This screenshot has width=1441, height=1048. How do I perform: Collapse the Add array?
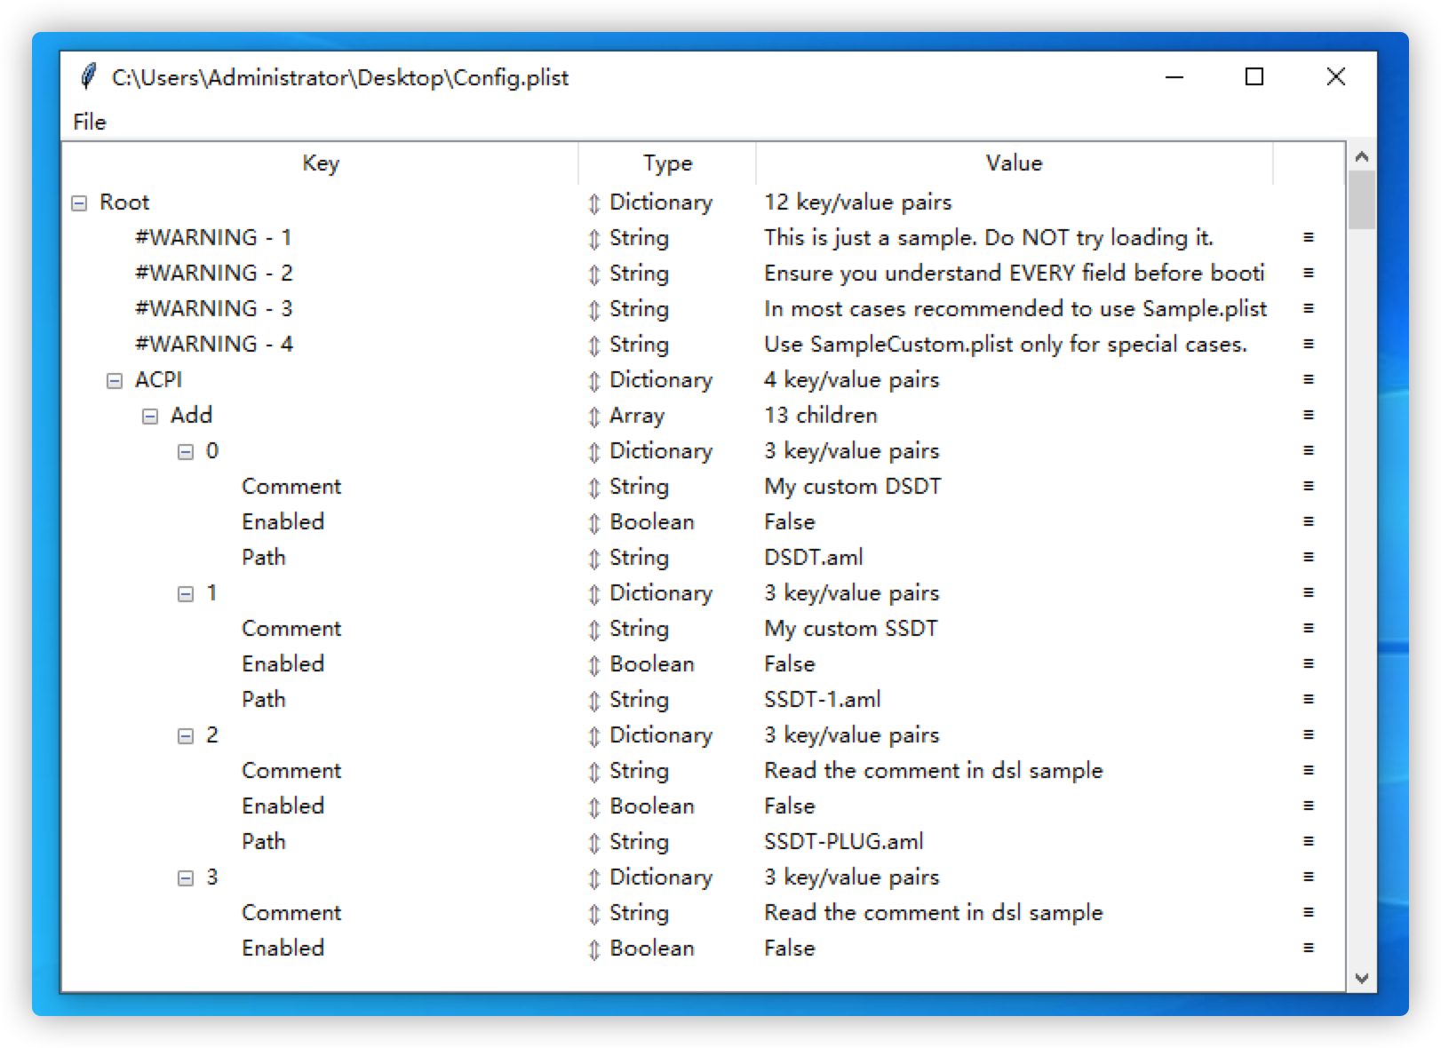coord(150,417)
